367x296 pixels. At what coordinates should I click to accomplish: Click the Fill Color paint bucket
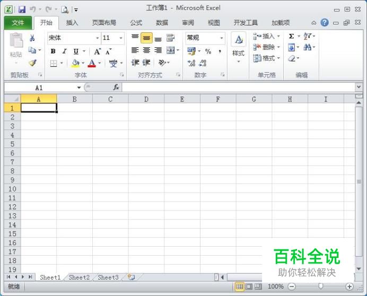pos(75,63)
